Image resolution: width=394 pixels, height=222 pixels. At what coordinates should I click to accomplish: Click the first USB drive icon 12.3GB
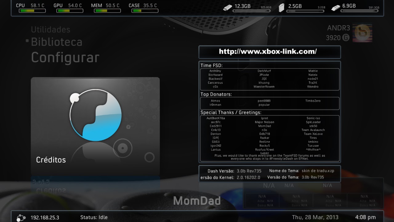(227, 8)
